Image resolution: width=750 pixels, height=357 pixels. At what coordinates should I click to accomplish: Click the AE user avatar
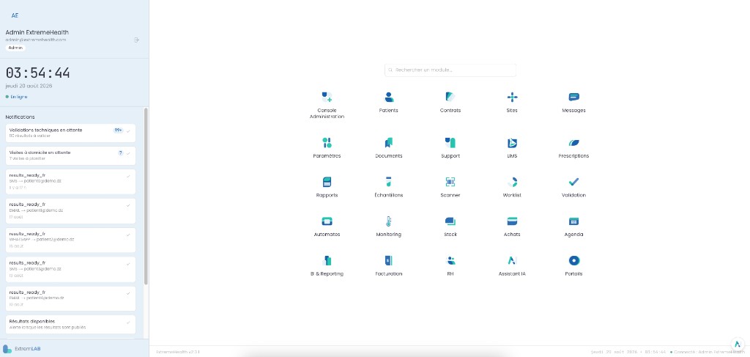[x=15, y=15]
